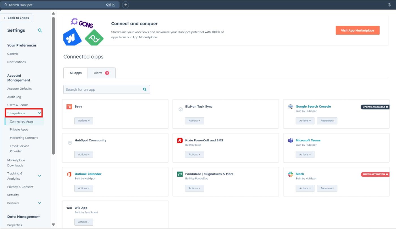Screen dimensions: 396x229
Task: Collapse the Integrations menu section
Action: coord(40,113)
